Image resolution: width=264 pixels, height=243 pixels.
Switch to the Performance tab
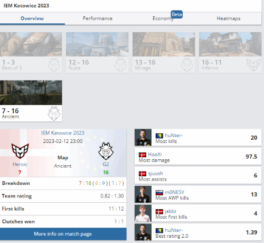point(98,19)
